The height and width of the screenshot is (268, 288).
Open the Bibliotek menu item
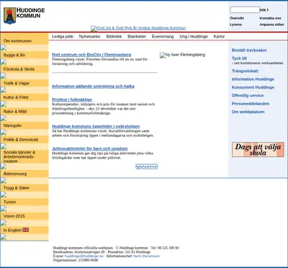point(114,37)
